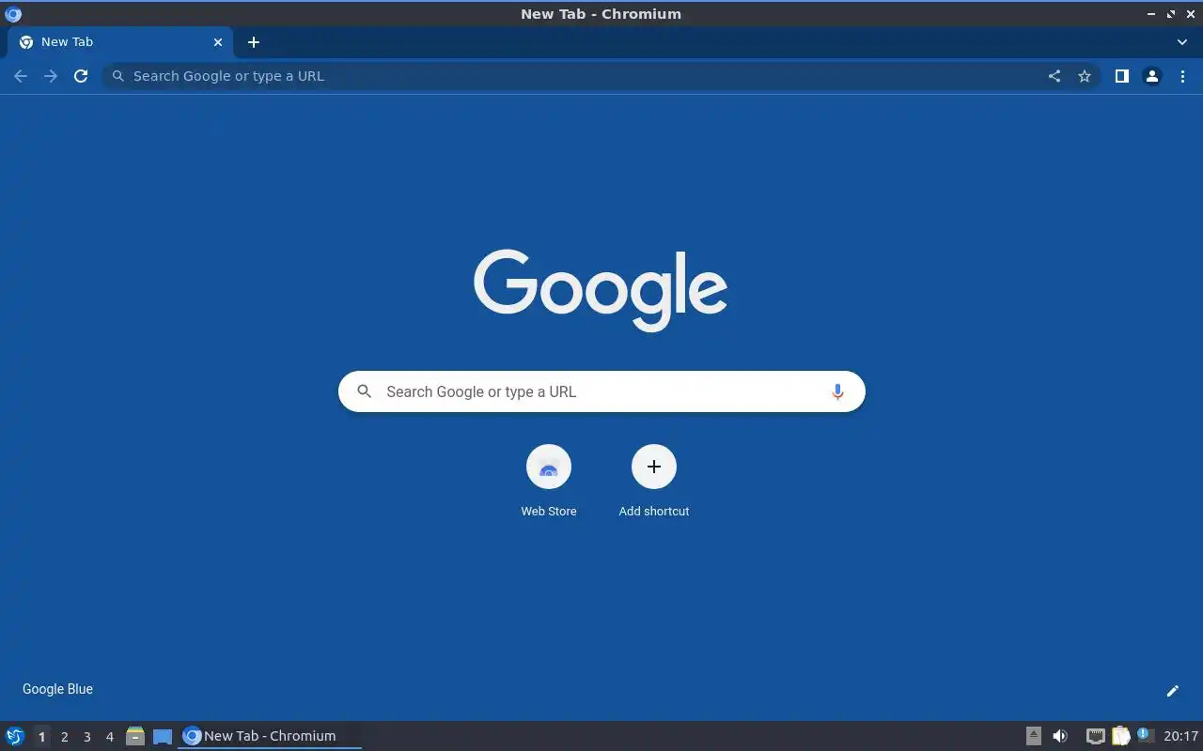Open the network tray icon
The height and width of the screenshot is (751, 1203).
click(x=1095, y=736)
